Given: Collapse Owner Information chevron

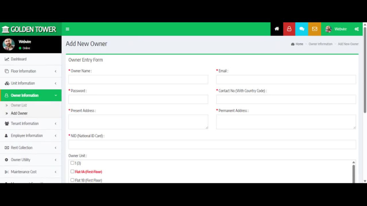Looking at the screenshot, I should click(x=56, y=95).
